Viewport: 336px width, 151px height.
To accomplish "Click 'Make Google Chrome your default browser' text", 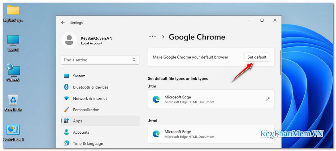I will pos(190,57).
